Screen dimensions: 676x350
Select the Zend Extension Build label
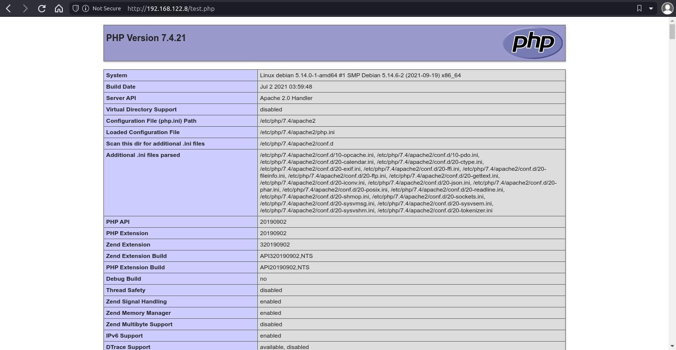[x=137, y=256]
